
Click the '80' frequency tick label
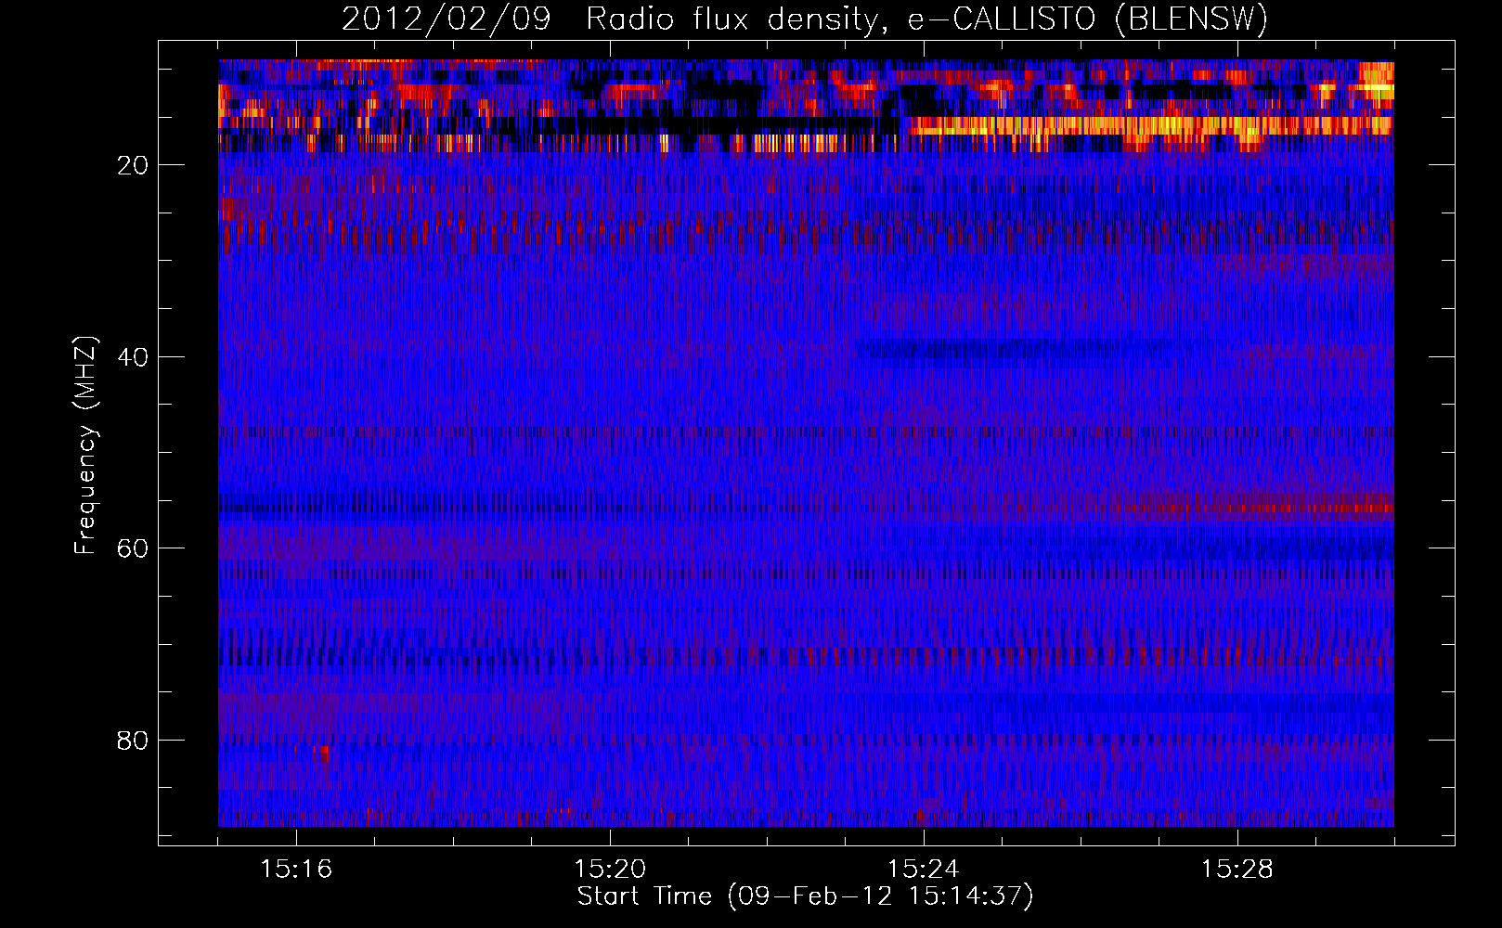point(134,741)
